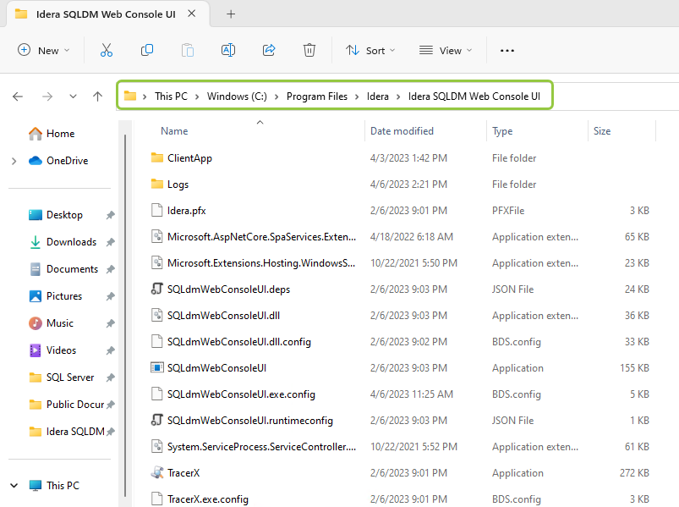Click the Rename icon in toolbar
Screen dimensions: 679x507
pyautogui.click(x=227, y=51)
